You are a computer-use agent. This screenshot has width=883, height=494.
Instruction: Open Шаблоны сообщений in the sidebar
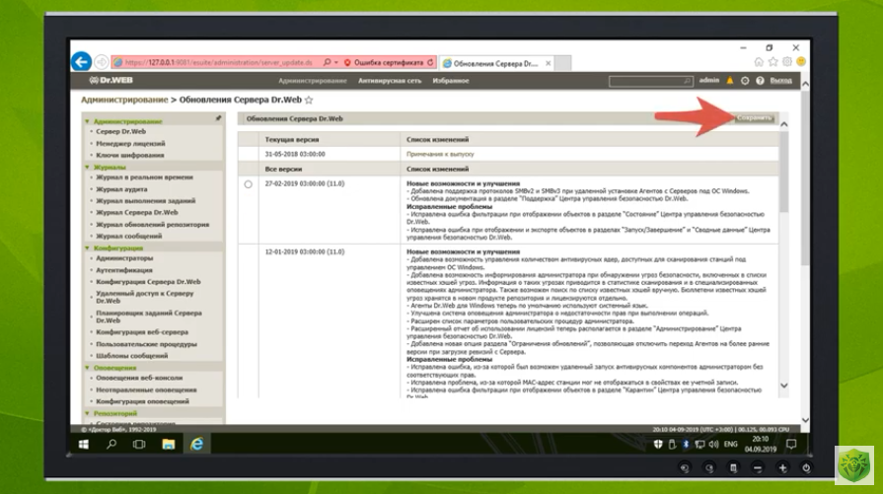[x=132, y=356]
